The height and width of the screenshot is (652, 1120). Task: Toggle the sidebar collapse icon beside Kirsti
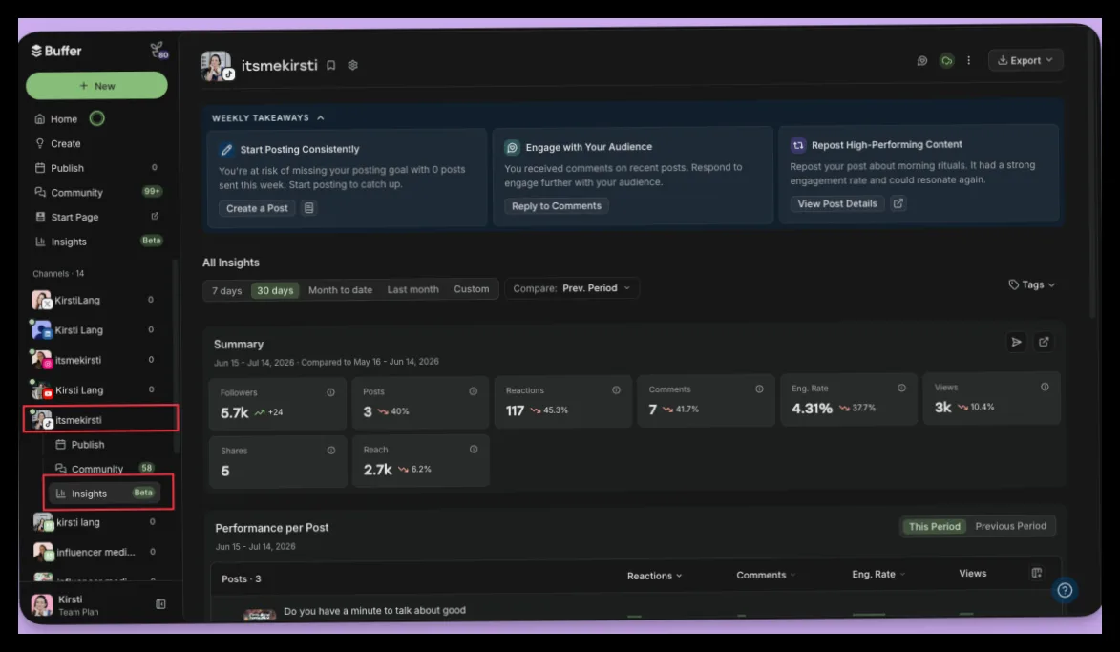click(x=160, y=604)
